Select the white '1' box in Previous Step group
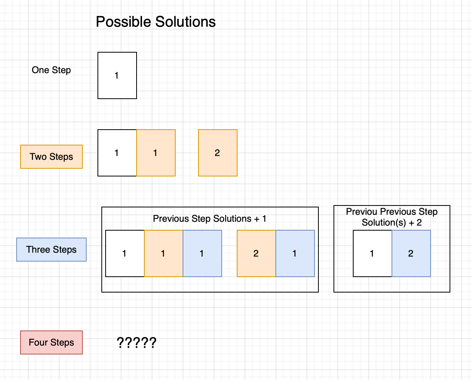This screenshot has width=472, height=380. point(125,253)
